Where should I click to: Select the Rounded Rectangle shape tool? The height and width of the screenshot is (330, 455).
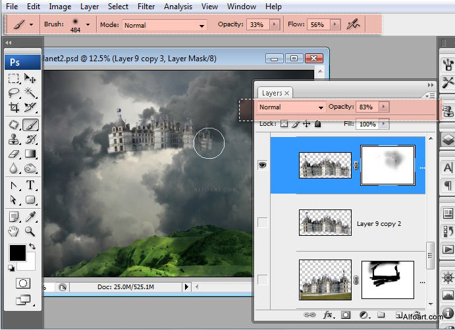point(30,200)
